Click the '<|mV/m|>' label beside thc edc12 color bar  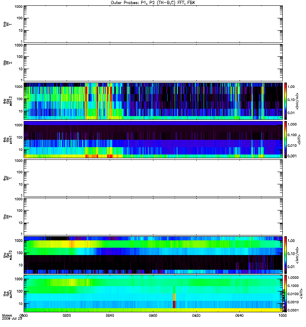tap(297, 255)
